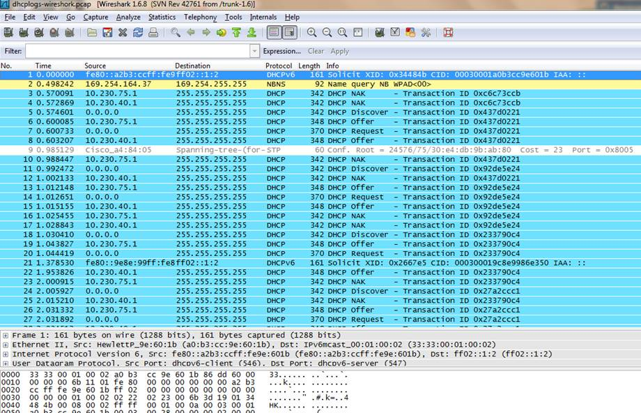Sort by the No. column header
Viewport: 641px width, 413px height.
click(x=6, y=66)
